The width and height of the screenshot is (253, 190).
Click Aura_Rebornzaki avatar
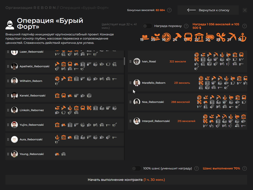pos(14,139)
